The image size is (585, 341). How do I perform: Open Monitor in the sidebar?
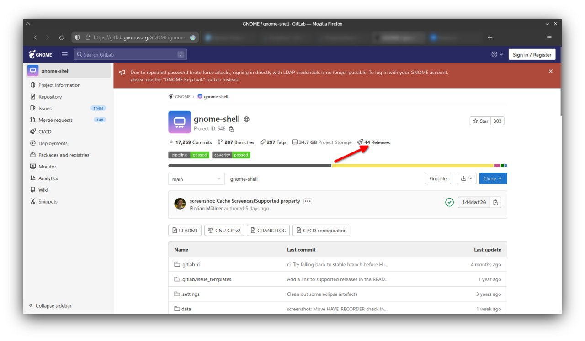click(x=47, y=167)
